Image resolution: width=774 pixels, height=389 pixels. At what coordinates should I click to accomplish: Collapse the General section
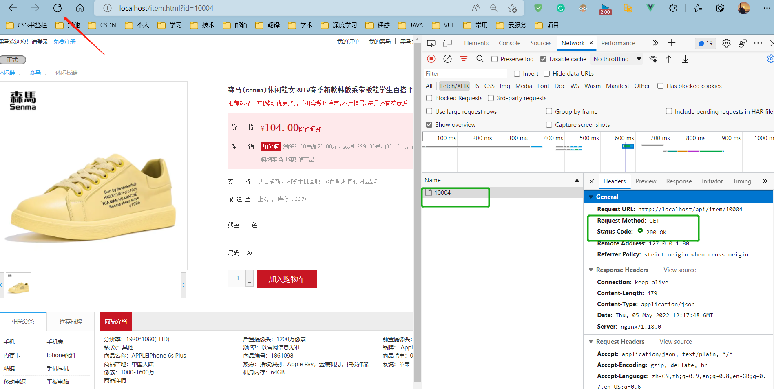click(x=591, y=197)
